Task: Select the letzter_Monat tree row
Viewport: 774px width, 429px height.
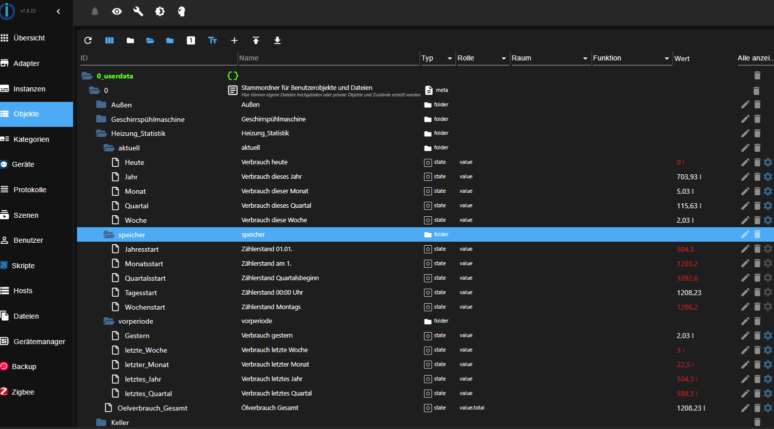Action: click(x=425, y=365)
